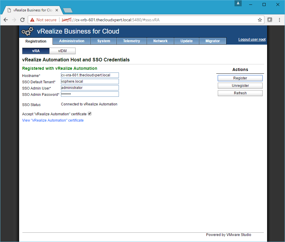The height and width of the screenshot is (242, 285).
Task: Open the Chrome user profile icon
Action: pyautogui.click(x=238, y=3)
